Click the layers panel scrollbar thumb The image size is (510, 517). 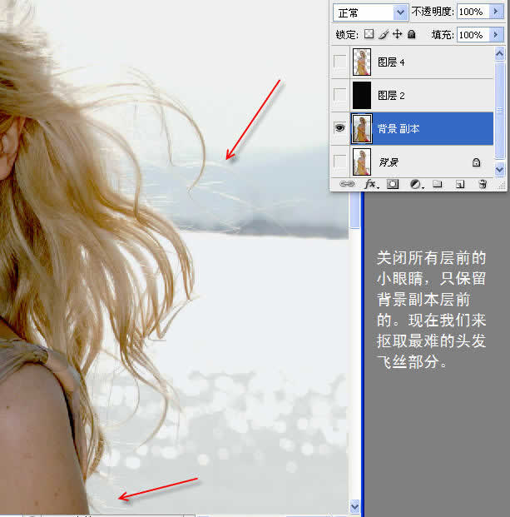click(499, 110)
